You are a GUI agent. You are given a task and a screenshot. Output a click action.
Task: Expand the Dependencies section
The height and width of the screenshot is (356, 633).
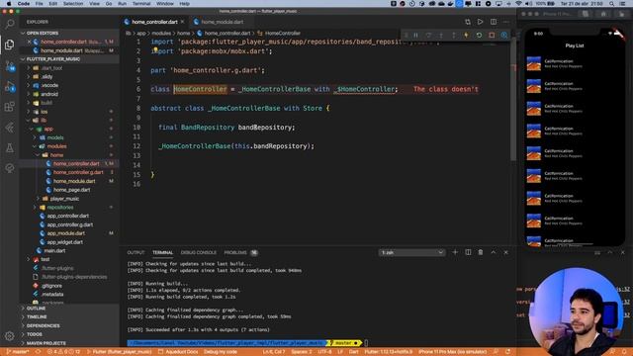43,325
